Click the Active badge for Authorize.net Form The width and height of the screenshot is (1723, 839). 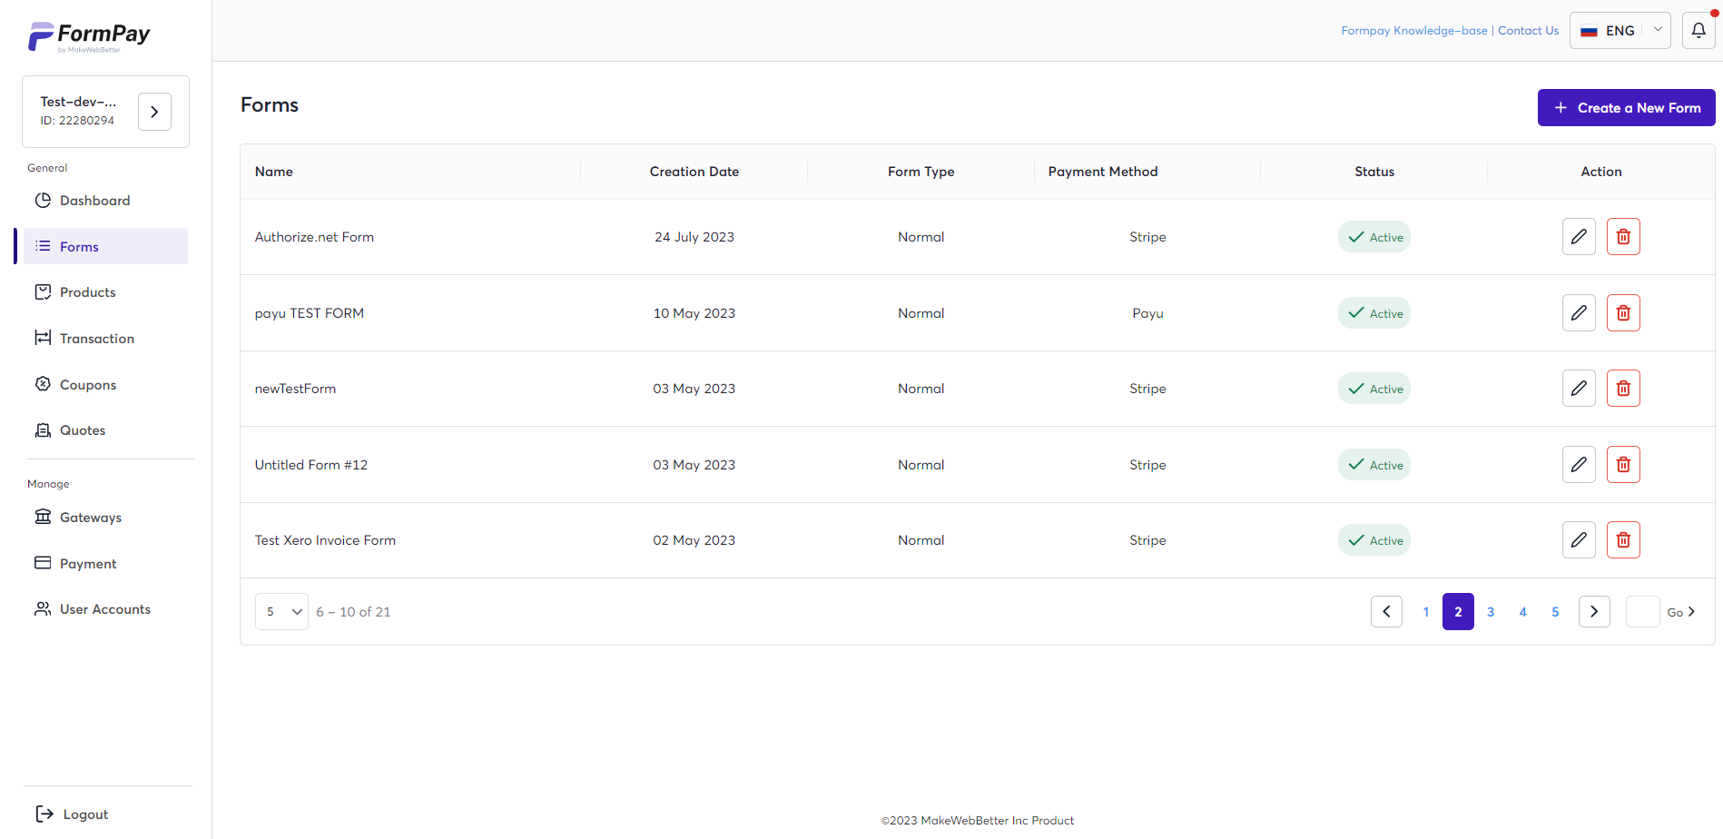click(1374, 237)
